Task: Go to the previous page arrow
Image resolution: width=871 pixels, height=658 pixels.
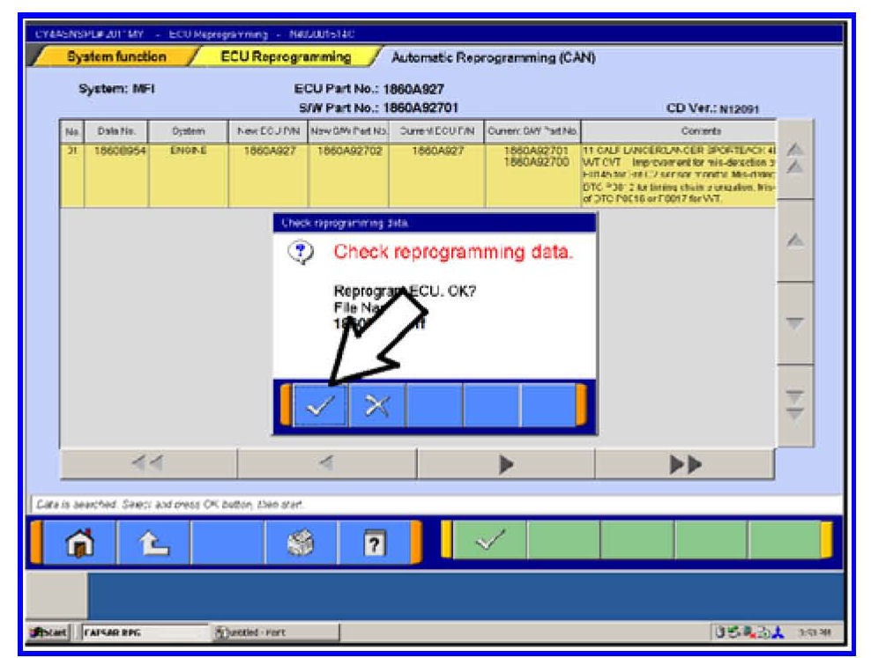Action: pos(327,464)
